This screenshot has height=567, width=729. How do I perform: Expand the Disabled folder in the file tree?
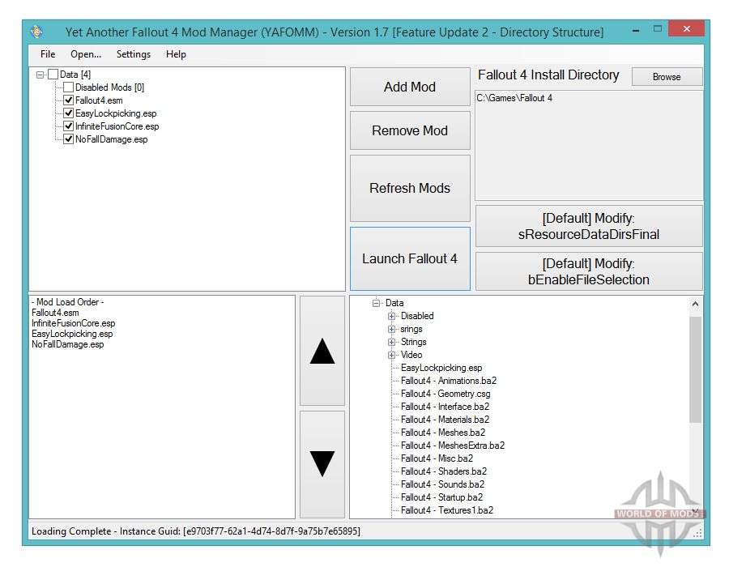click(x=391, y=316)
